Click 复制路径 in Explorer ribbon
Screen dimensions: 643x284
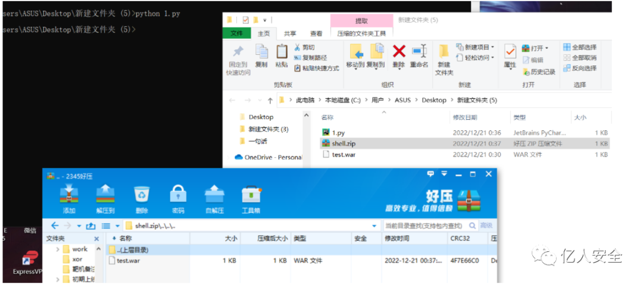coord(310,58)
